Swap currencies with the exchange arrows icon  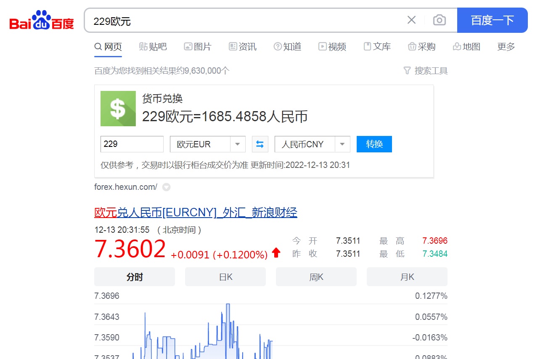coord(260,144)
